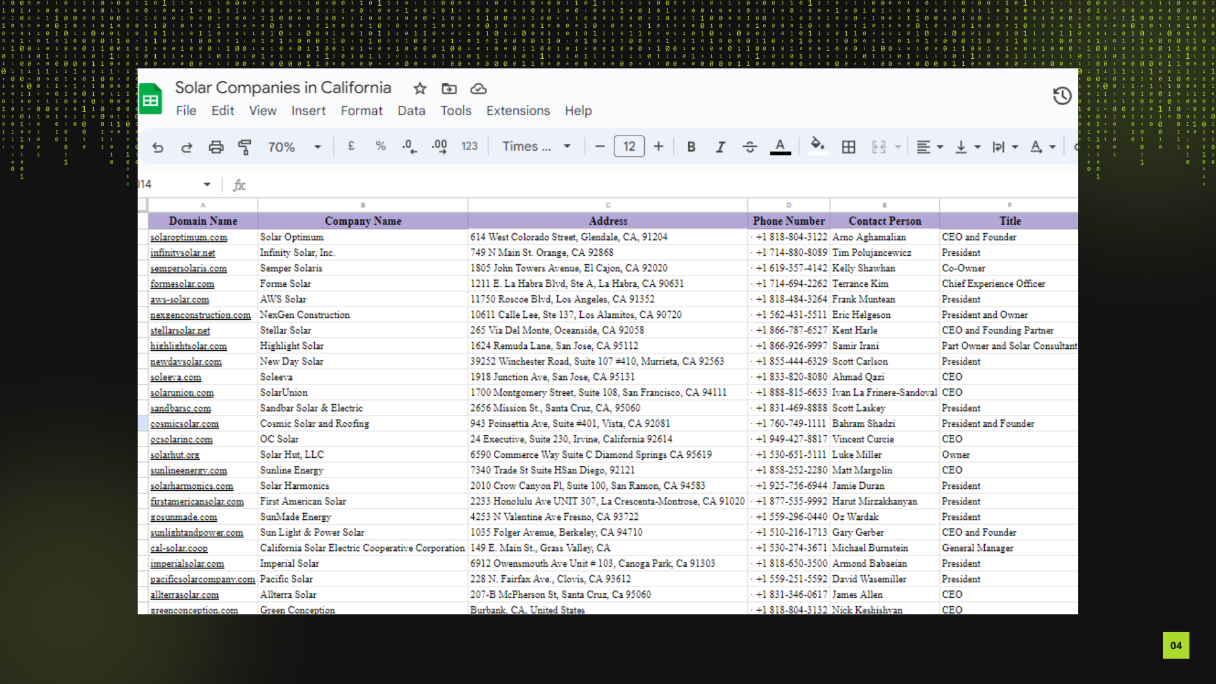Move document using the folder icon
Screen dimensions: 1216x684
click(449, 89)
